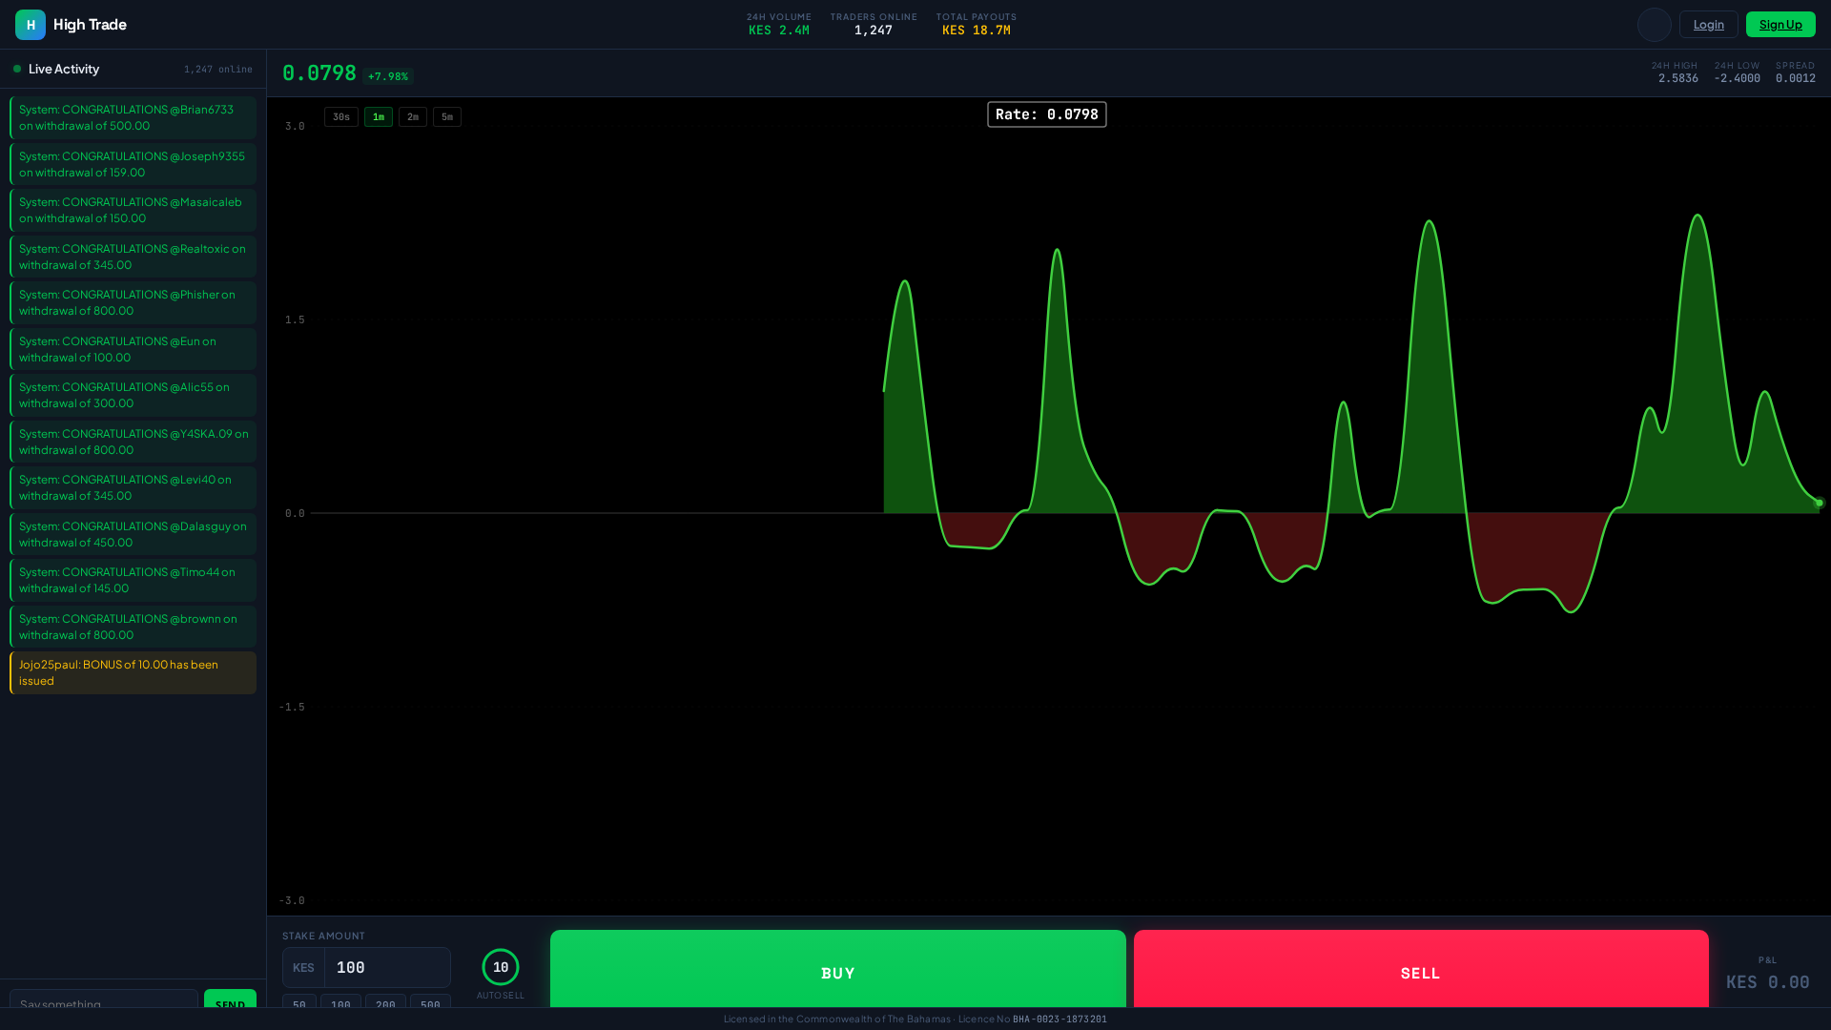1831x1030 pixels.
Task: Click the 24H Volume KES 2.4M stat
Action: pyautogui.click(x=779, y=24)
